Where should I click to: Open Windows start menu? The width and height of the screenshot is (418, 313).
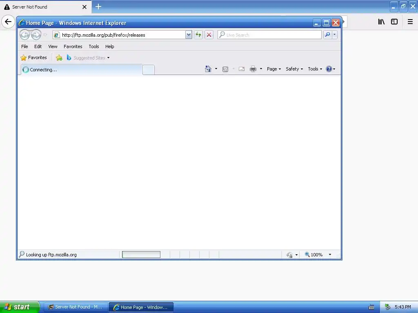pos(20,307)
